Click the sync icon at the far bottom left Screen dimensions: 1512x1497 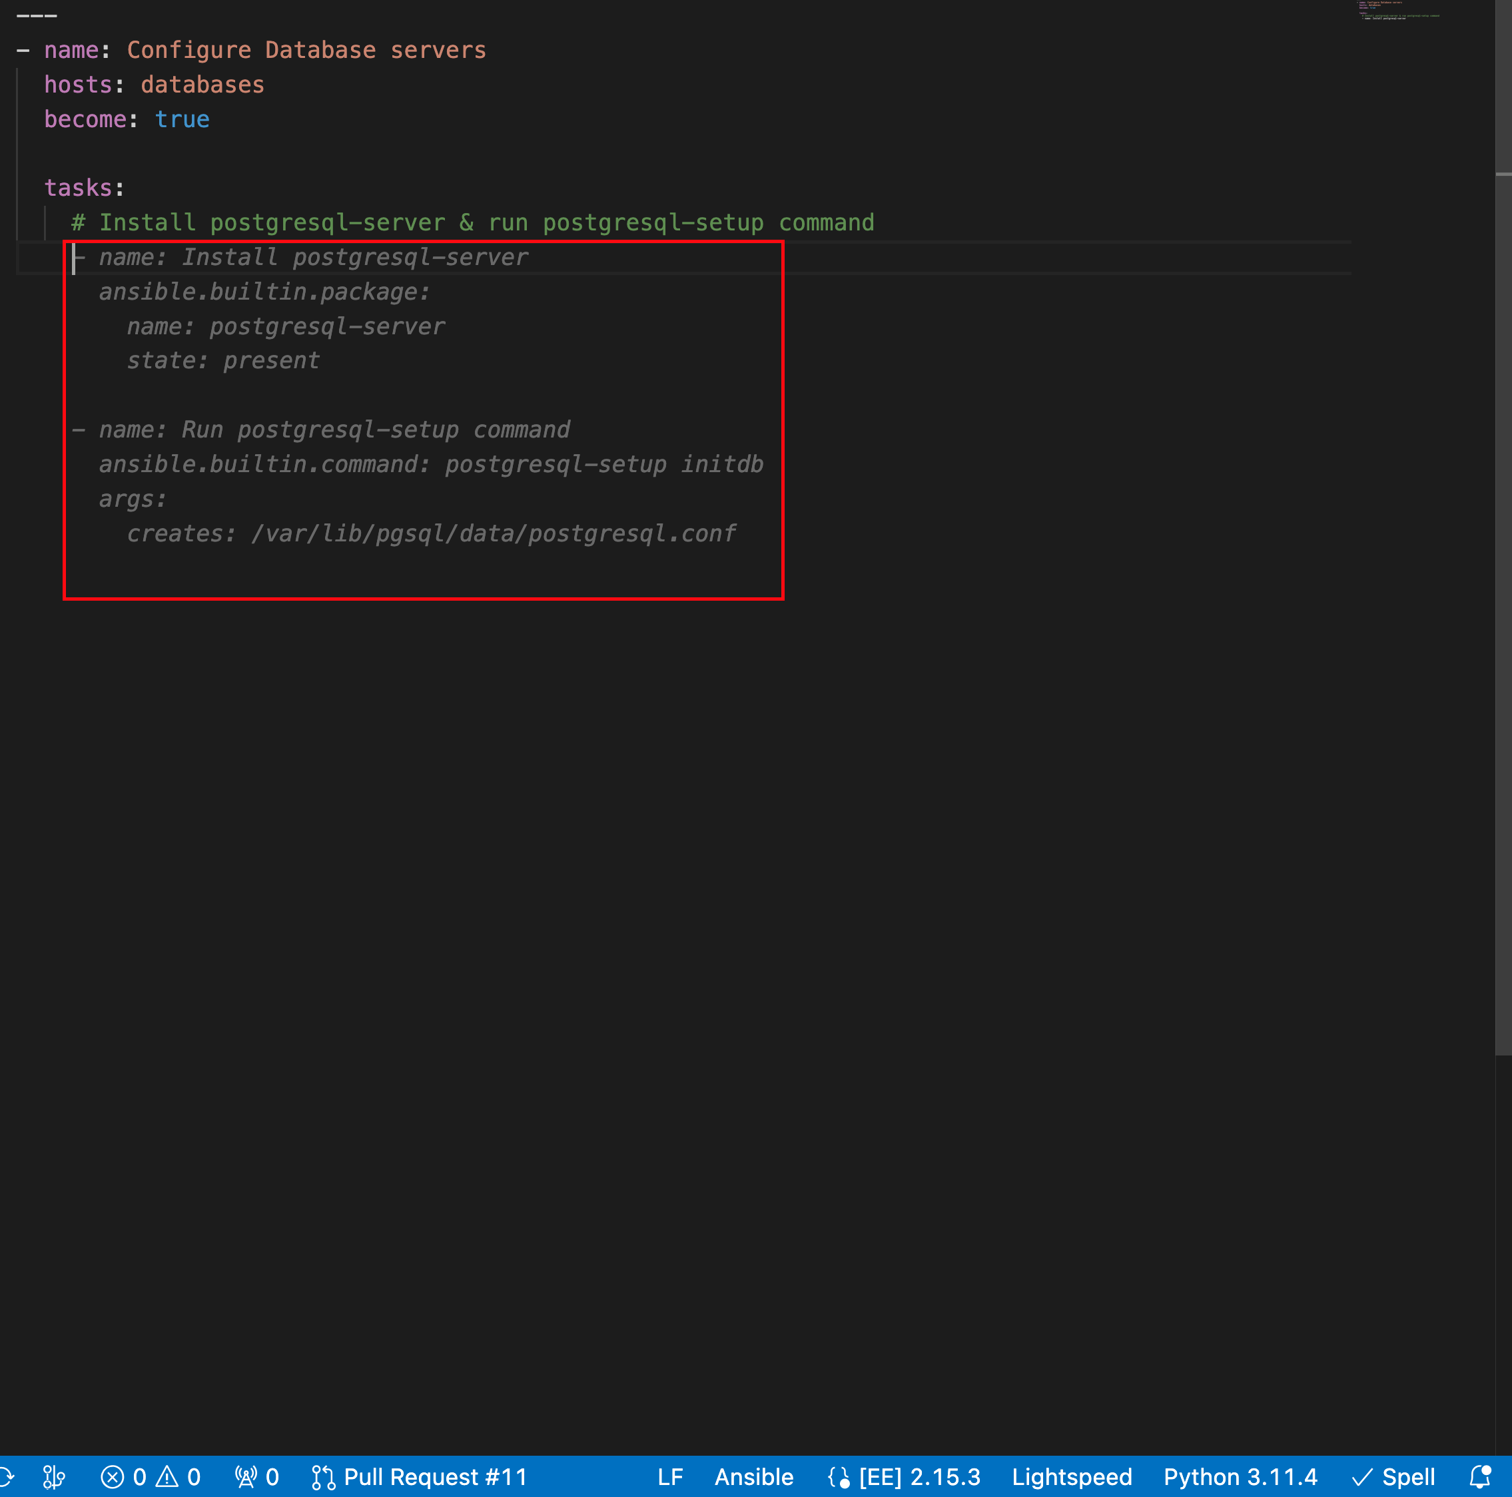[6, 1476]
